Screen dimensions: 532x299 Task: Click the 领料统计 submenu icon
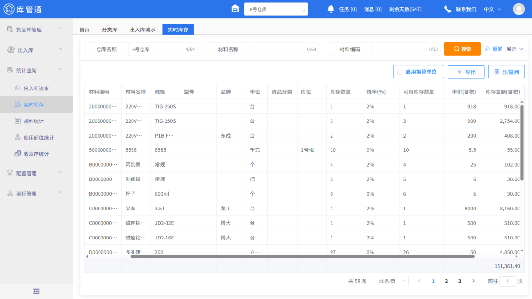point(18,120)
